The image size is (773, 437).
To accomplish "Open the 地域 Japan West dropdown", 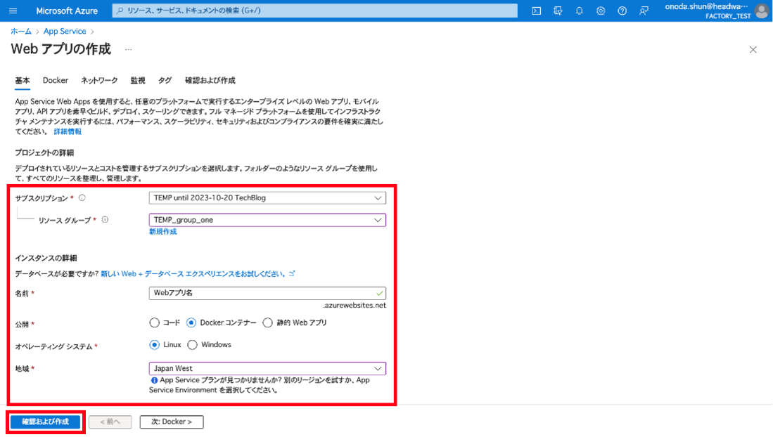I will [267, 369].
